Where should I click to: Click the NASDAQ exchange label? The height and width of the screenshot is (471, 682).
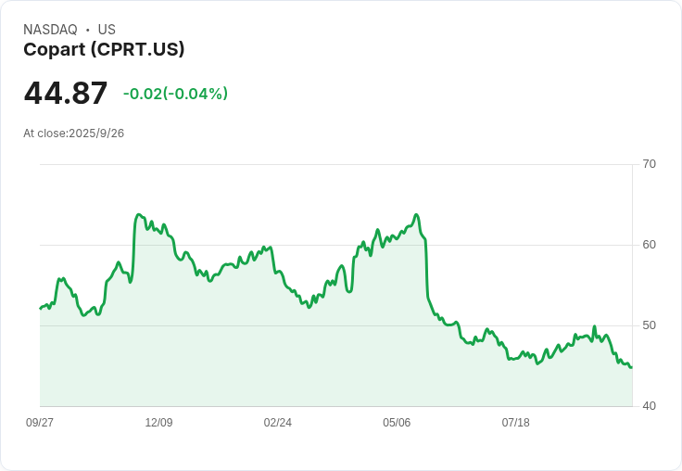click(x=50, y=30)
